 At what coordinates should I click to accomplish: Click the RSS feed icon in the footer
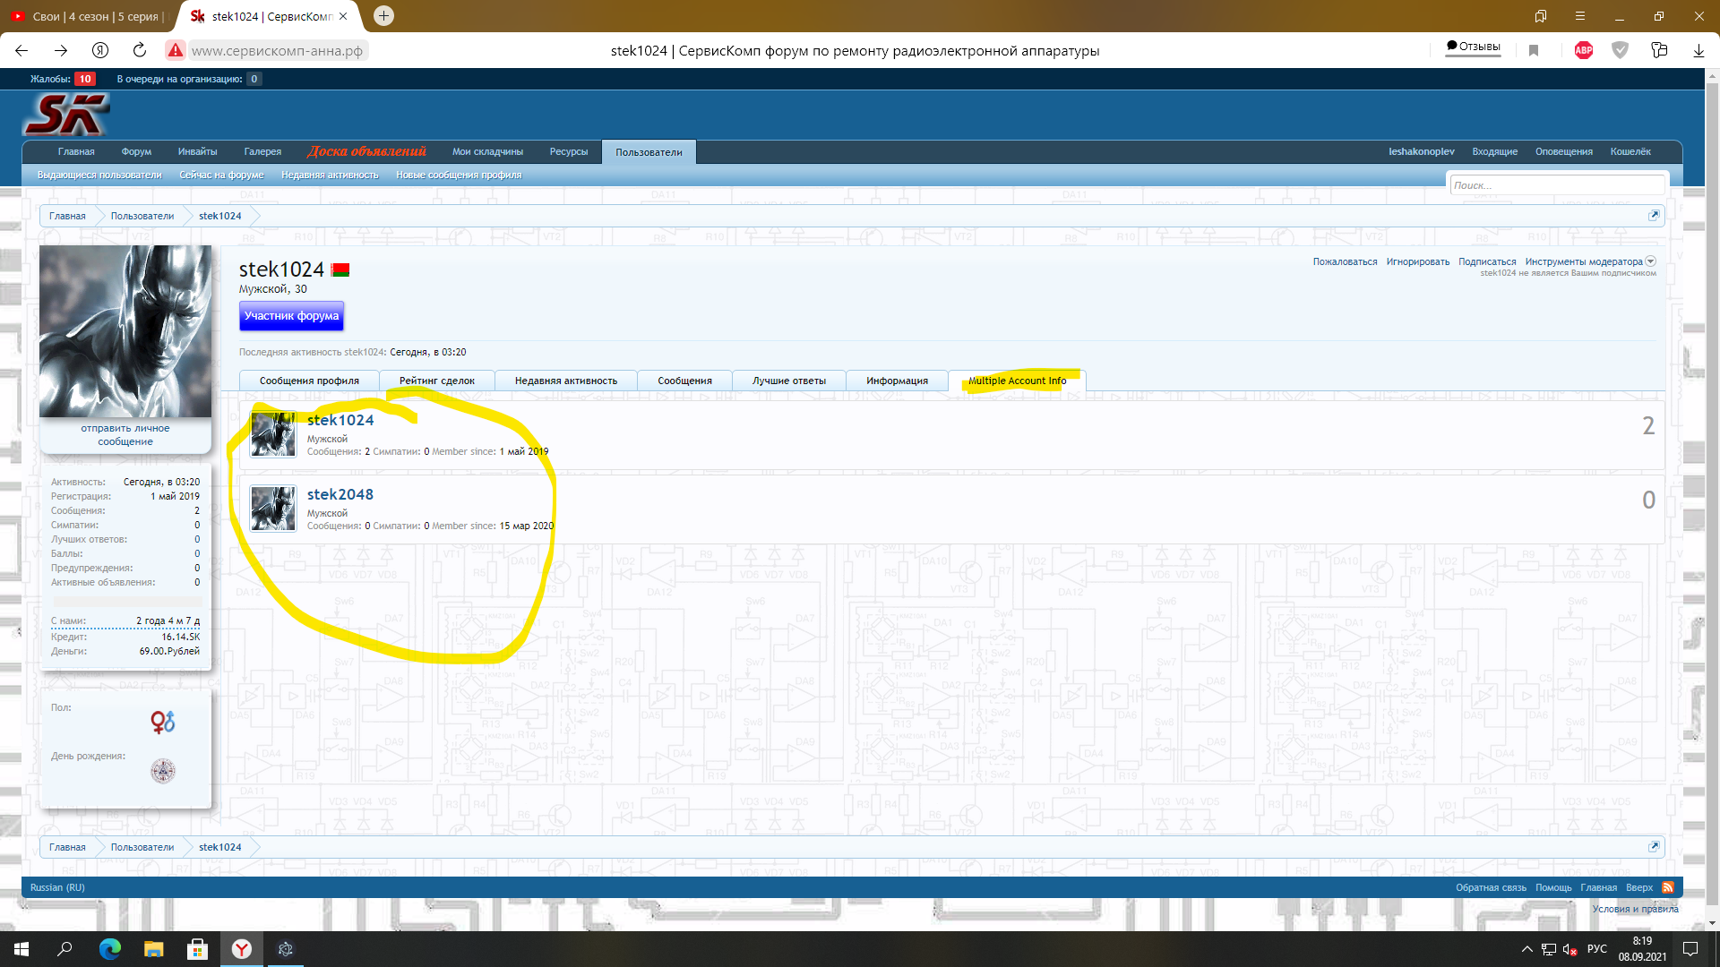pyautogui.click(x=1667, y=887)
